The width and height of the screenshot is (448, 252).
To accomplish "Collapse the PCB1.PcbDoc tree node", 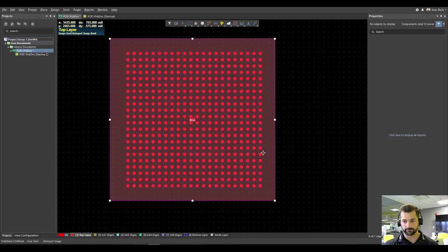I will click(x=11, y=51).
